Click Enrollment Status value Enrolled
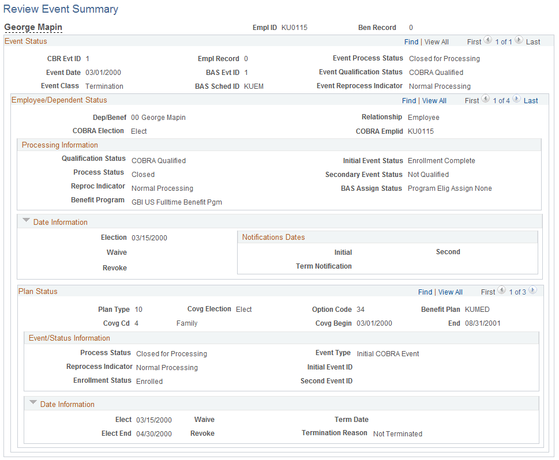 pyautogui.click(x=149, y=382)
